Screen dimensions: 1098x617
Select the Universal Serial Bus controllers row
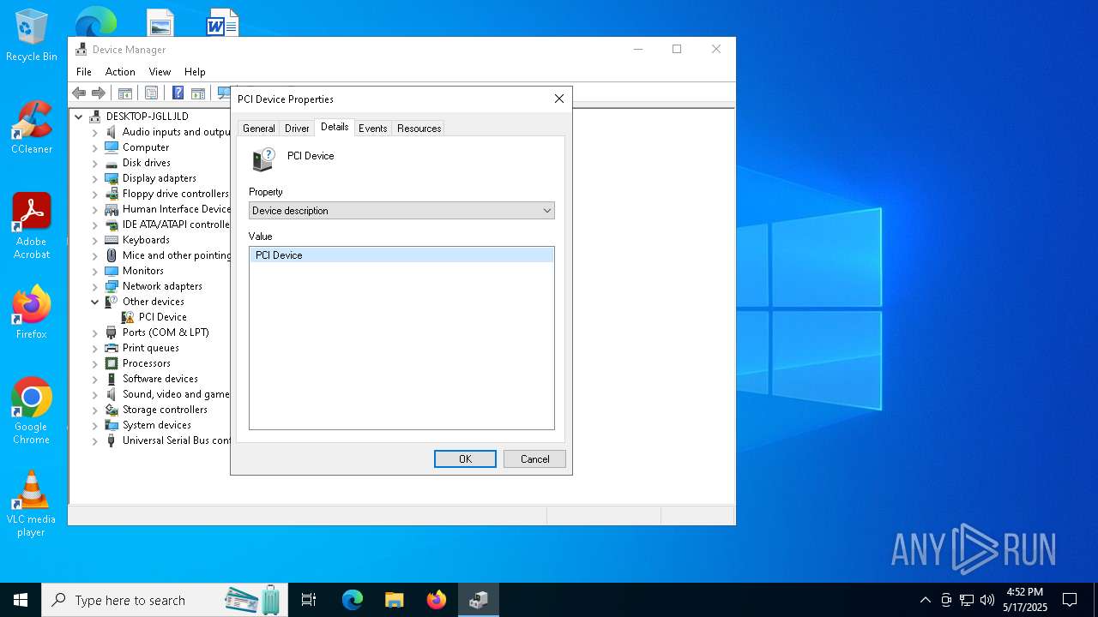[x=166, y=440]
